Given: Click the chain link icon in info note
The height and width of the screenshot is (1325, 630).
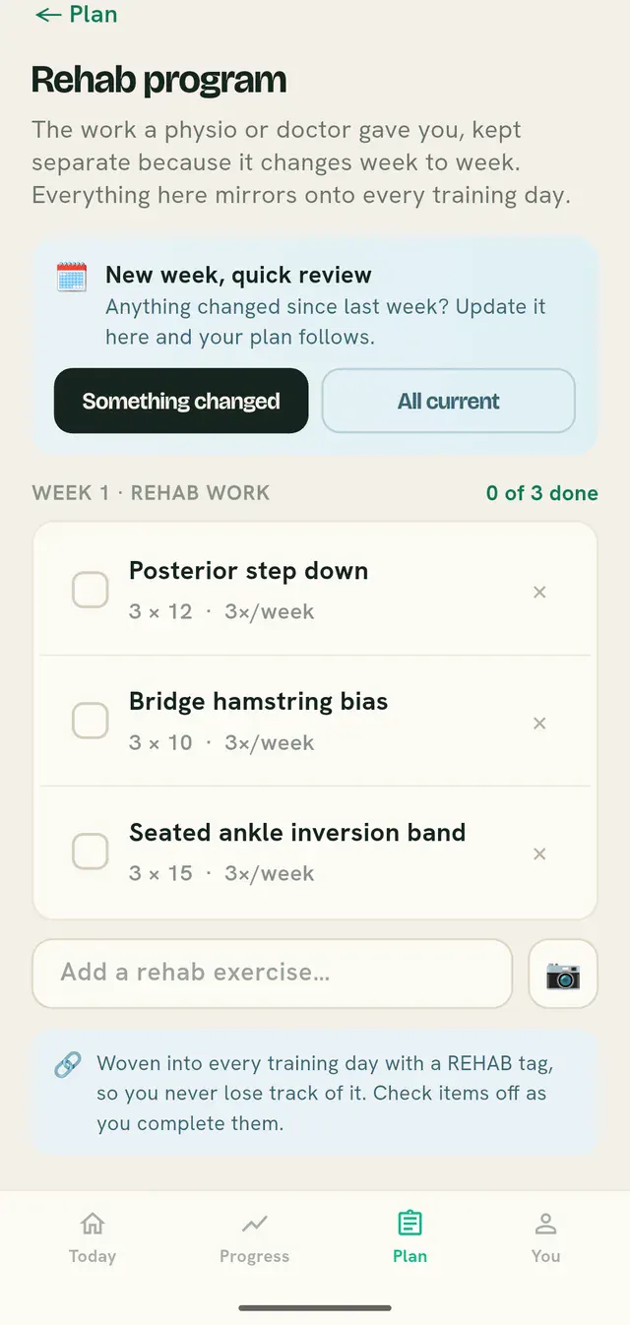Looking at the screenshot, I should [x=67, y=1065].
